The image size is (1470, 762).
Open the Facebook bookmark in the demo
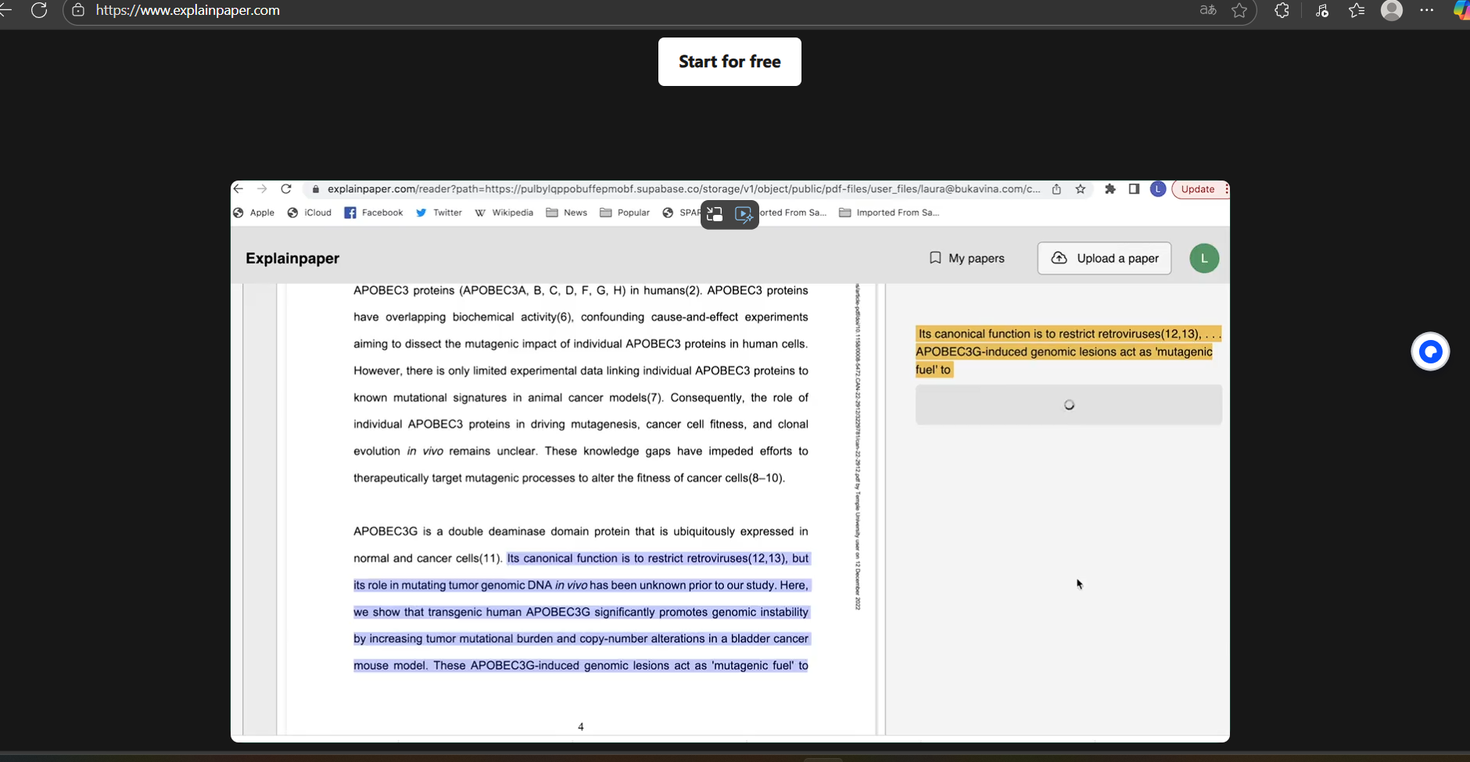374,213
